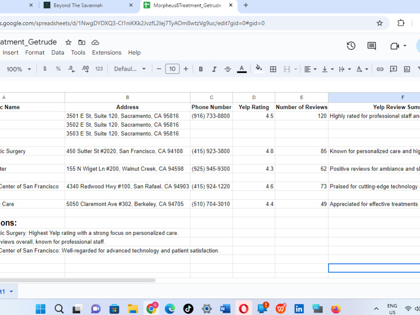Open a new browser tab
The image size is (420, 315).
point(246,5)
